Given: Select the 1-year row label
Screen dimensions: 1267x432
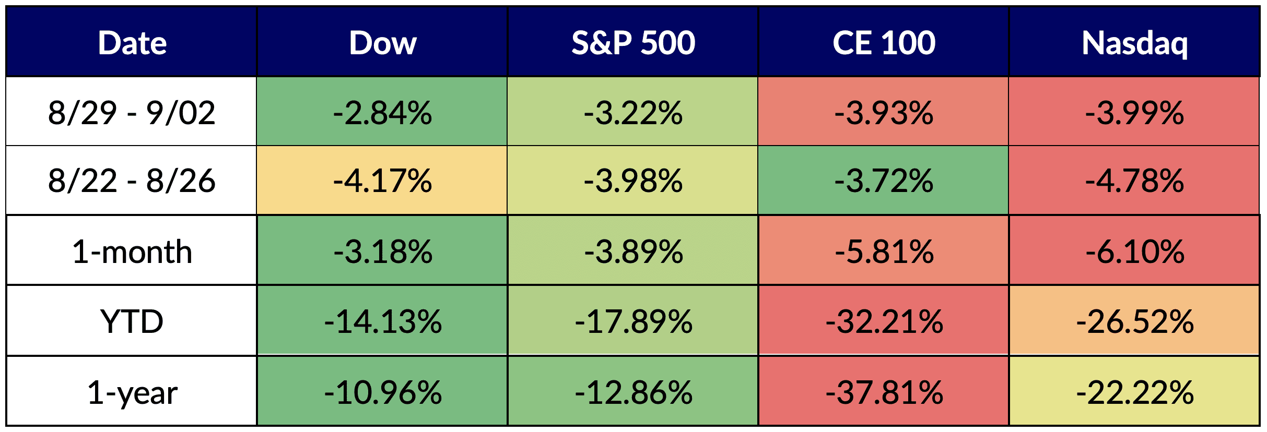Looking at the screenshot, I should point(132,392).
